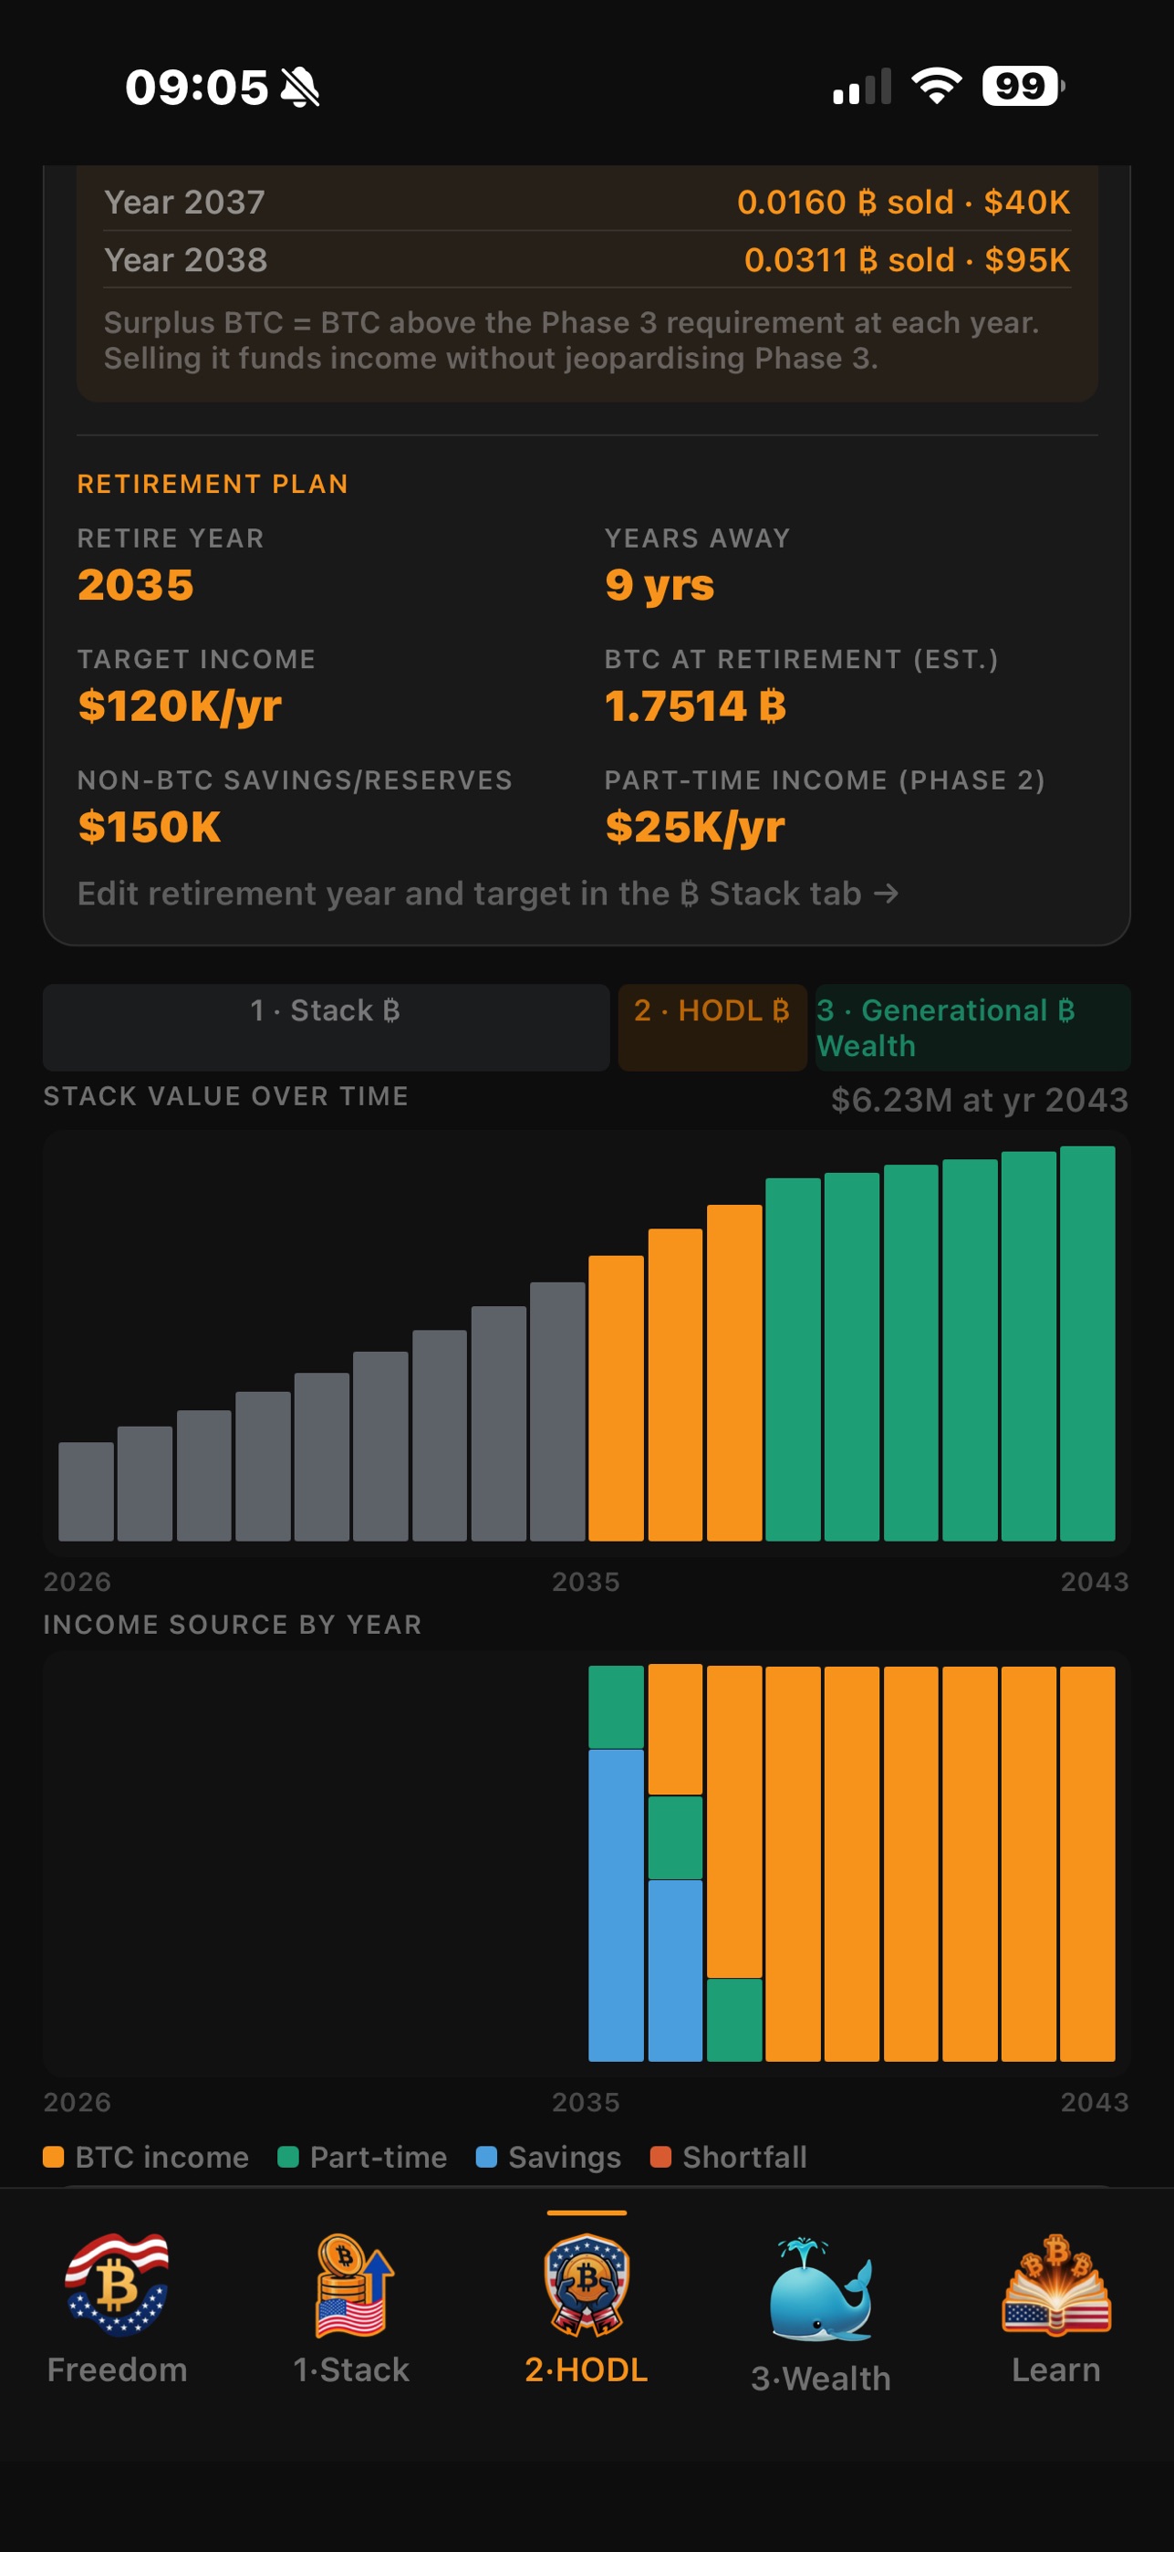Open the 3·Wealth whale icon
The image size is (1174, 2552).
821,2288
